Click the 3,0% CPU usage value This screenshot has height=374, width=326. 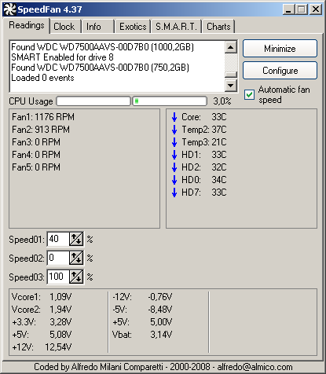(222, 101)
